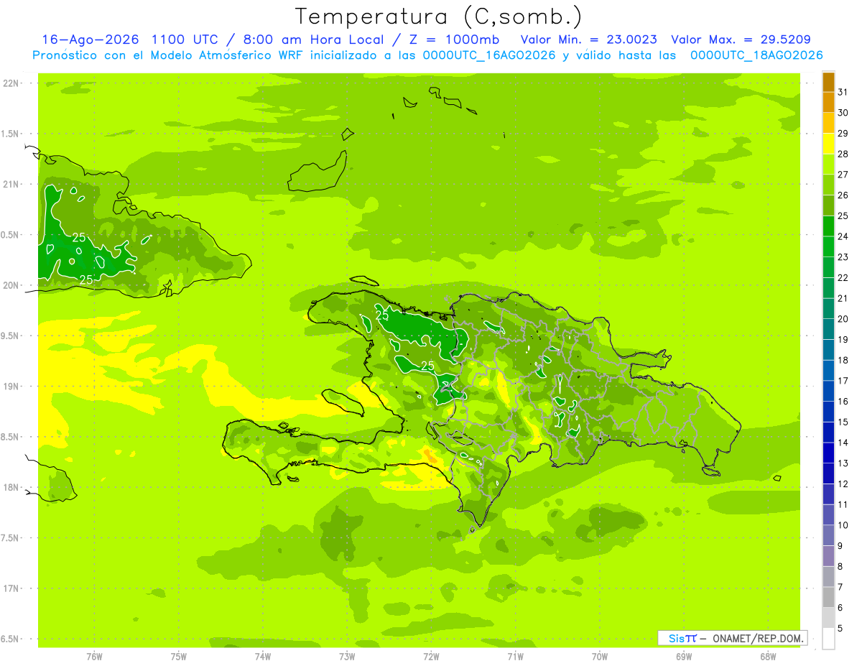This screenshot has width=862, height=666.
Task: Click the colorbar value 6
Action: 840,608
